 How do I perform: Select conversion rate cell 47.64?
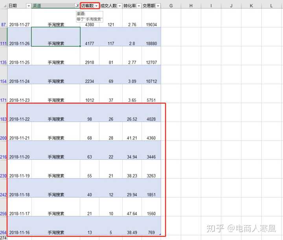pyautogui.click(x=132, y=214)
